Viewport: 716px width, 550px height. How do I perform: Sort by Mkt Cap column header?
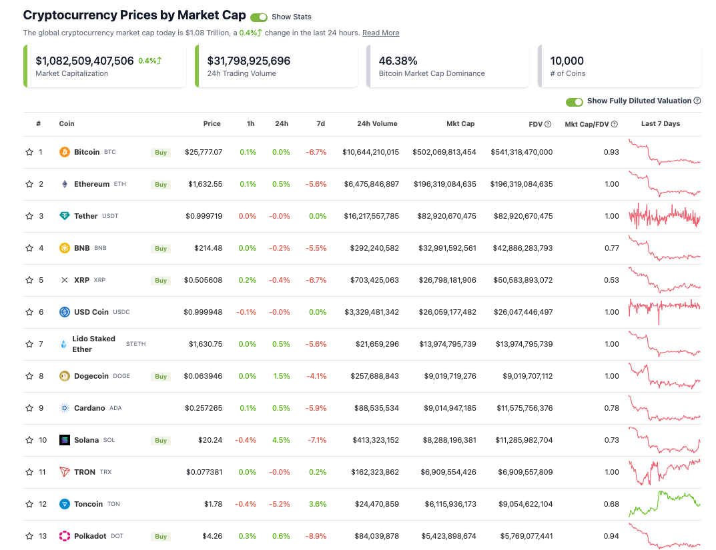point(460,123)
